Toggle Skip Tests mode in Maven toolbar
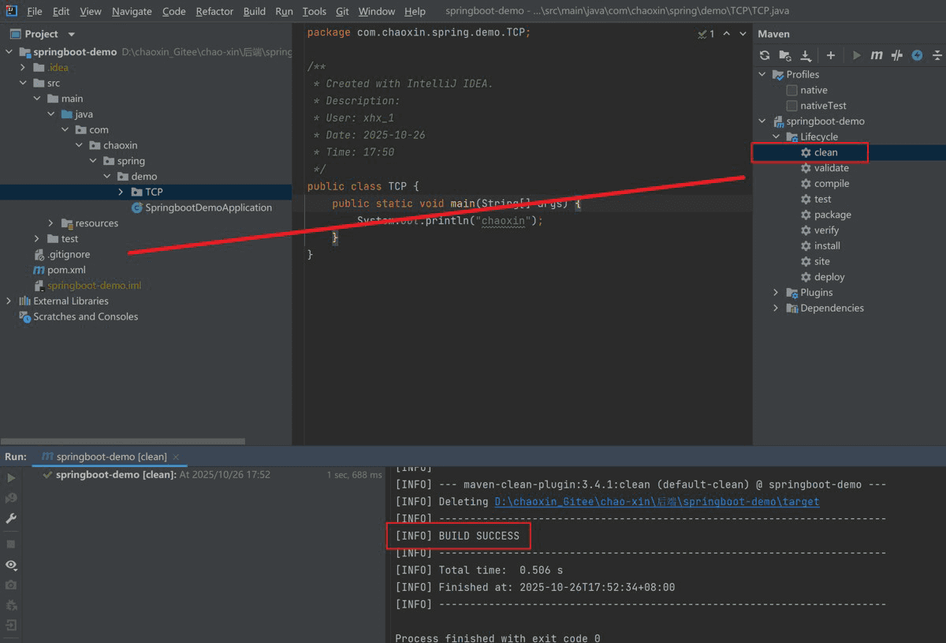 (916, 55)
